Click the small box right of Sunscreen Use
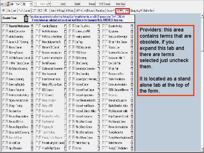Image resolution: width=204 pixels, height=153 pixels. pos(32,111)
